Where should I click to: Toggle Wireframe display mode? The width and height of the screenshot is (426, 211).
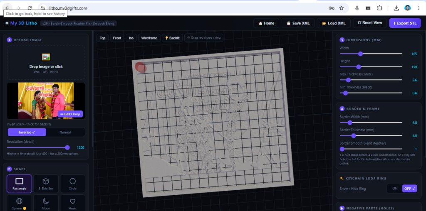(x=149, y=38)
